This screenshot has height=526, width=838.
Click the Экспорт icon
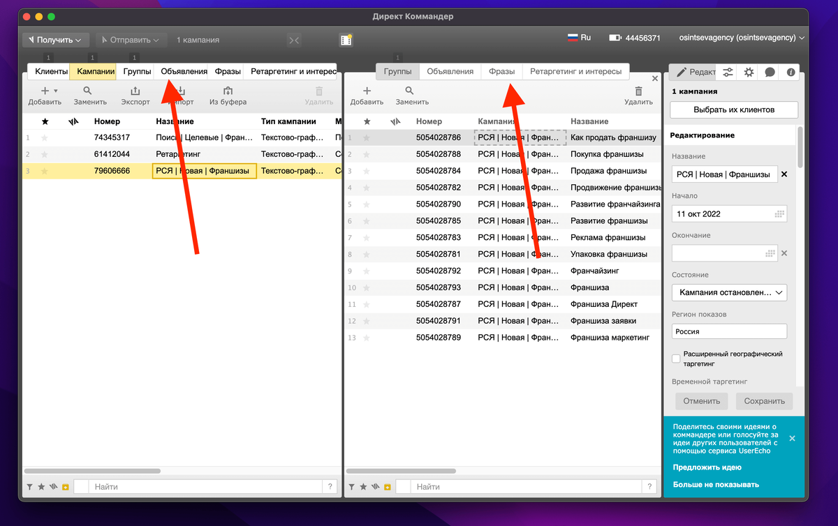135,91
